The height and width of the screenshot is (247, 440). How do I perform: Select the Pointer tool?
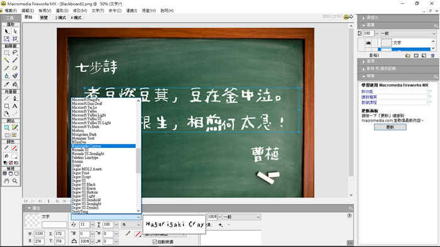(6, 31)
